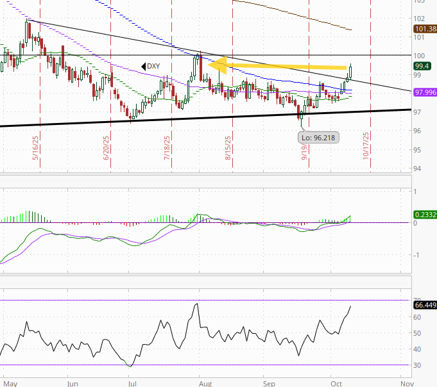Click the May label on time axis
This screenshot has height=387, width=437.
coord(11,384)
